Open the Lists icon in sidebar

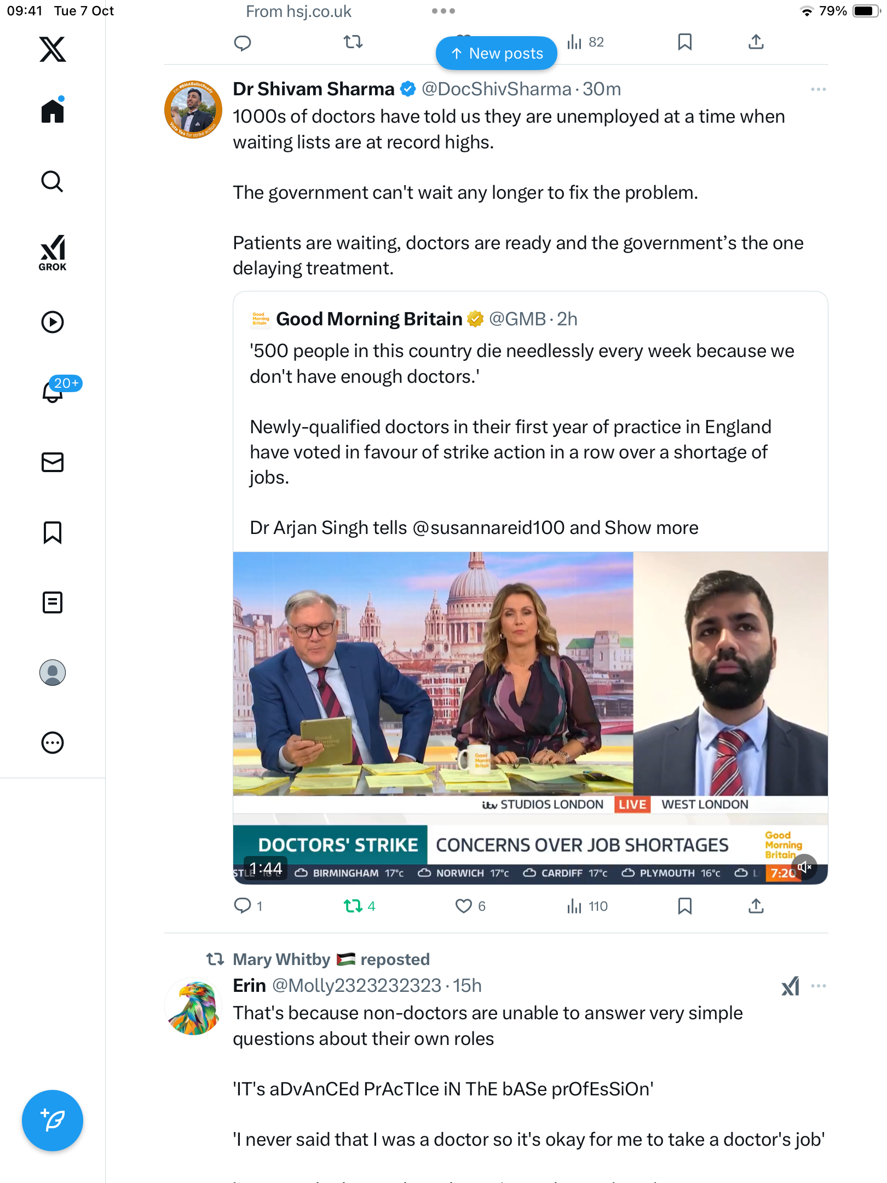coord(53,602)
